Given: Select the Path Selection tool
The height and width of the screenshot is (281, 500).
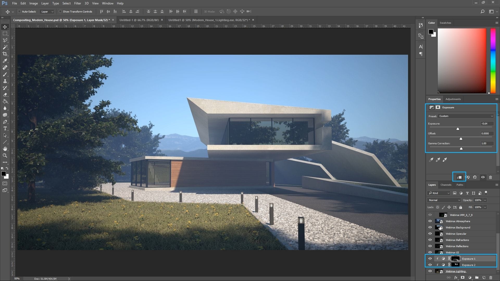Looking at the screenshot, I should coord(5,135).
